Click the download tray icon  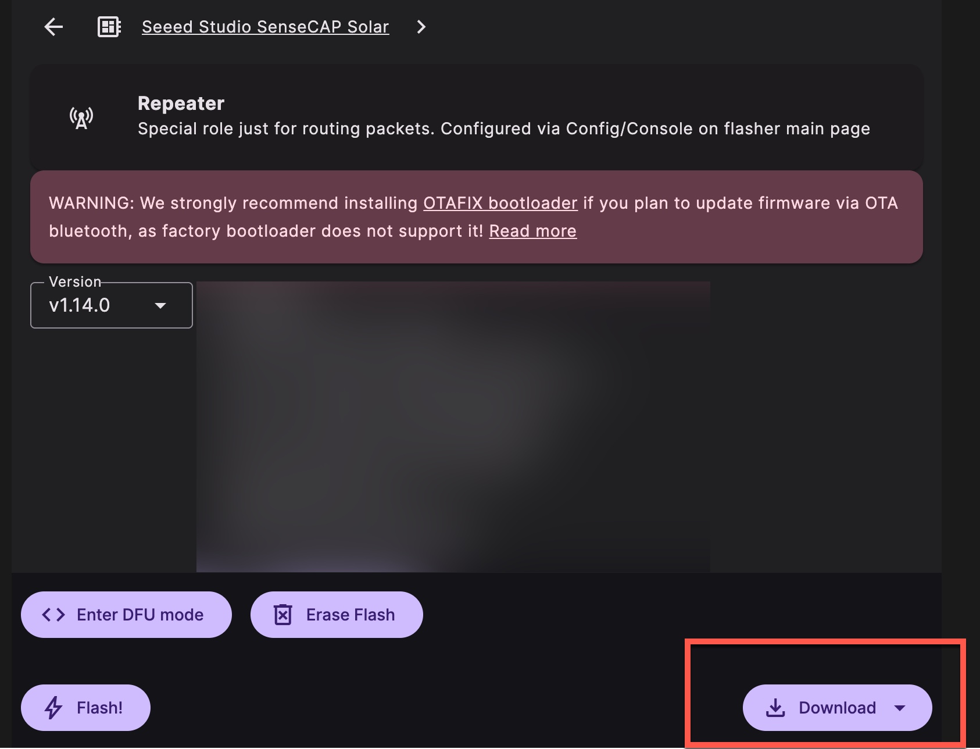(775, 708)
